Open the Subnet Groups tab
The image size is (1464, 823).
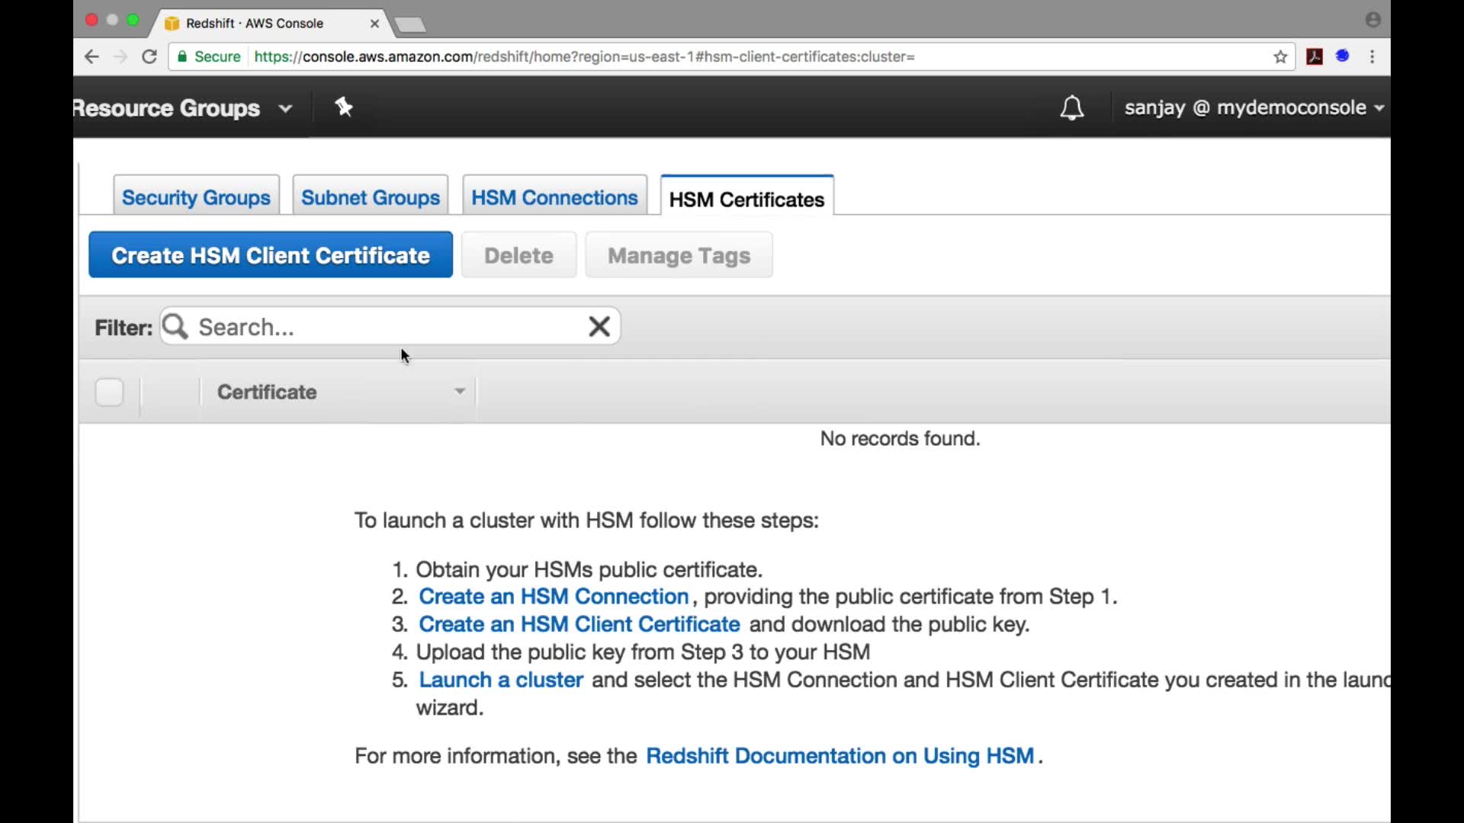coord(371,197)
